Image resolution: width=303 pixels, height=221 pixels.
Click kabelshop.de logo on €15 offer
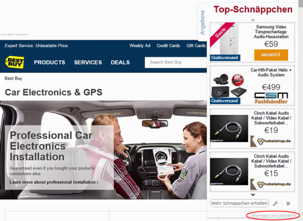(x=271, y=184)
